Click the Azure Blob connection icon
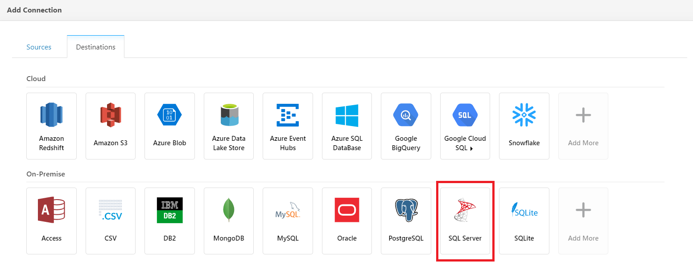The image size is (693, 278). click(x=169, y=115)
